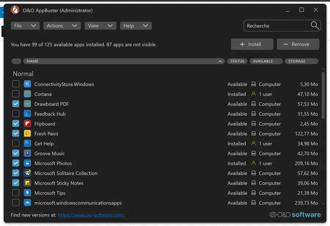Sort by the AVAILABLE column header

[x=266, y=61]
